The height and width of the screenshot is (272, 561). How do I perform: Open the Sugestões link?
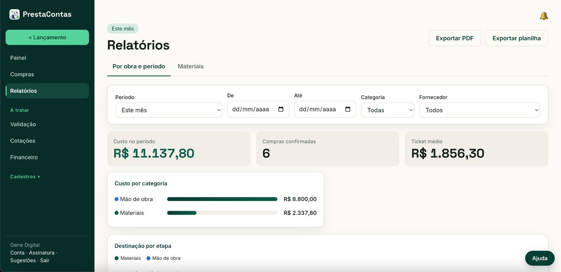(23, 260)
